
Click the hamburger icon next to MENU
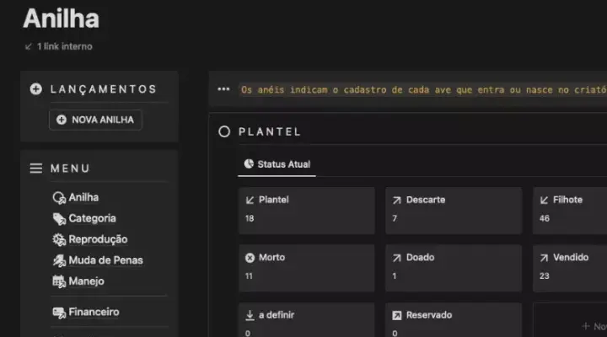36,168
